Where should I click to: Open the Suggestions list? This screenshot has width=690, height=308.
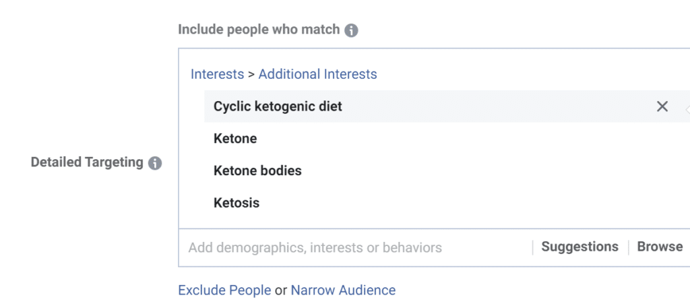(579, 247)
